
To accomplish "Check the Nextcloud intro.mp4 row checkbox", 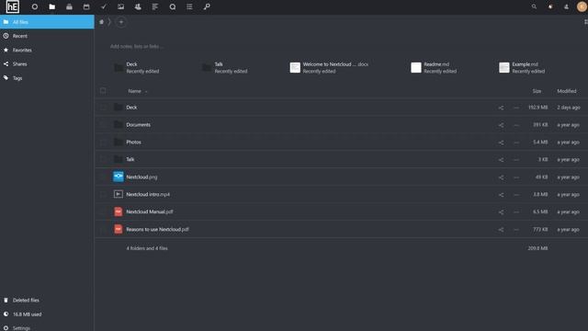I will coord(103,194).
